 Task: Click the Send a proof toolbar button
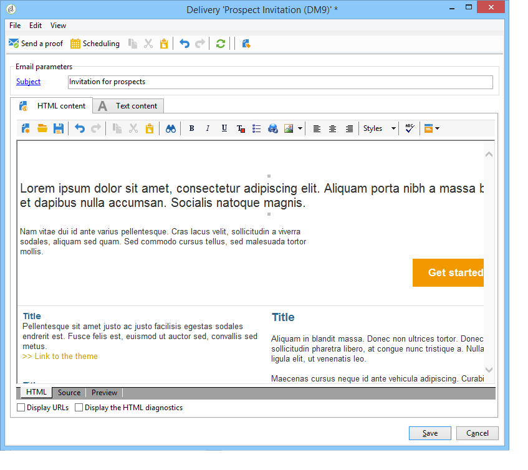click(36, 44)
